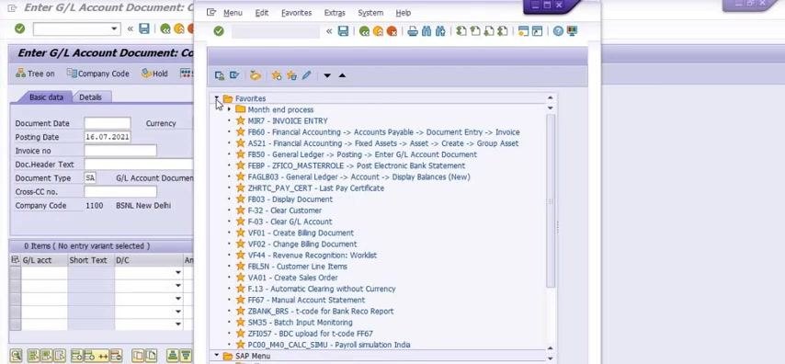This screenshot has width=785, height=364.
Task: Click the Hold button
Action: [154, 74]
